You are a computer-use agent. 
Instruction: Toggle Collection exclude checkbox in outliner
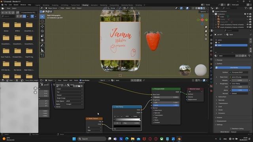245,14
